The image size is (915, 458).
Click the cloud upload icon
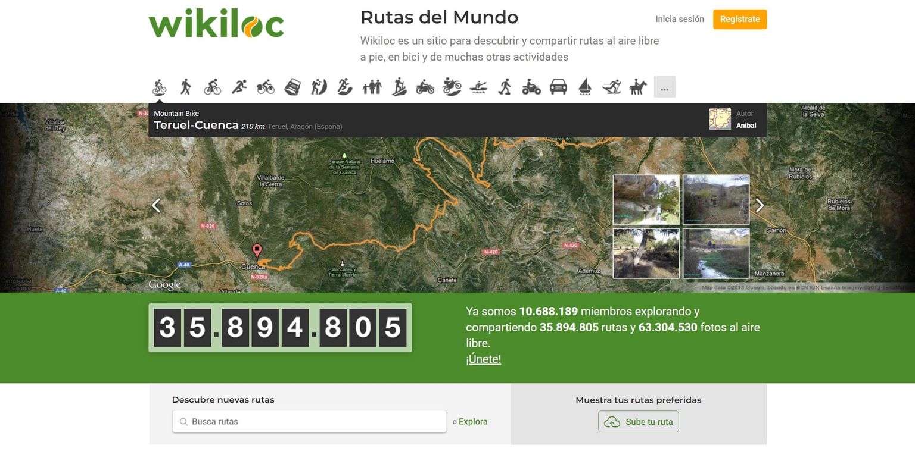click(612, 422)
